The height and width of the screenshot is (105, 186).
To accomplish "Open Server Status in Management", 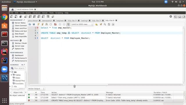I will coord(20,23).
